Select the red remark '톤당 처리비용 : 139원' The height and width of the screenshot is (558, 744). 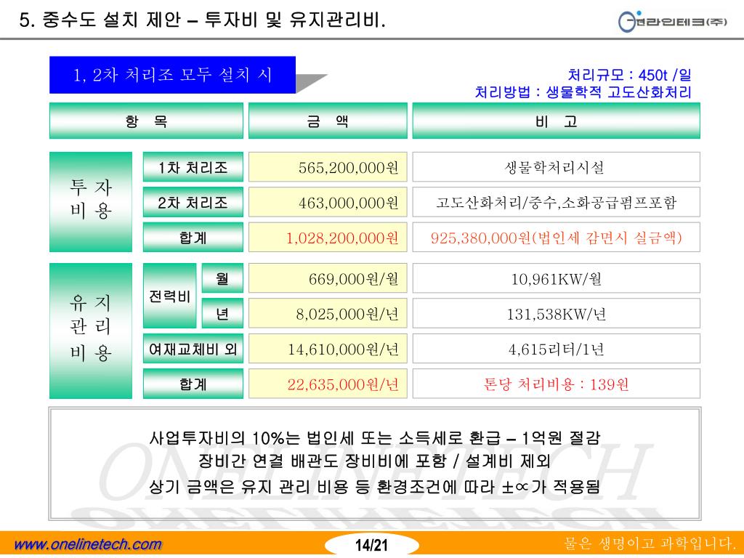pos(556,384)
